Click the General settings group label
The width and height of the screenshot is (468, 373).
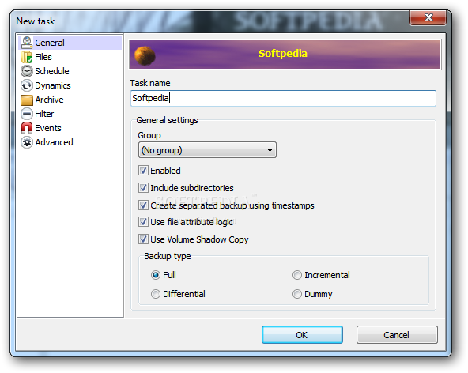pos(167,120)
